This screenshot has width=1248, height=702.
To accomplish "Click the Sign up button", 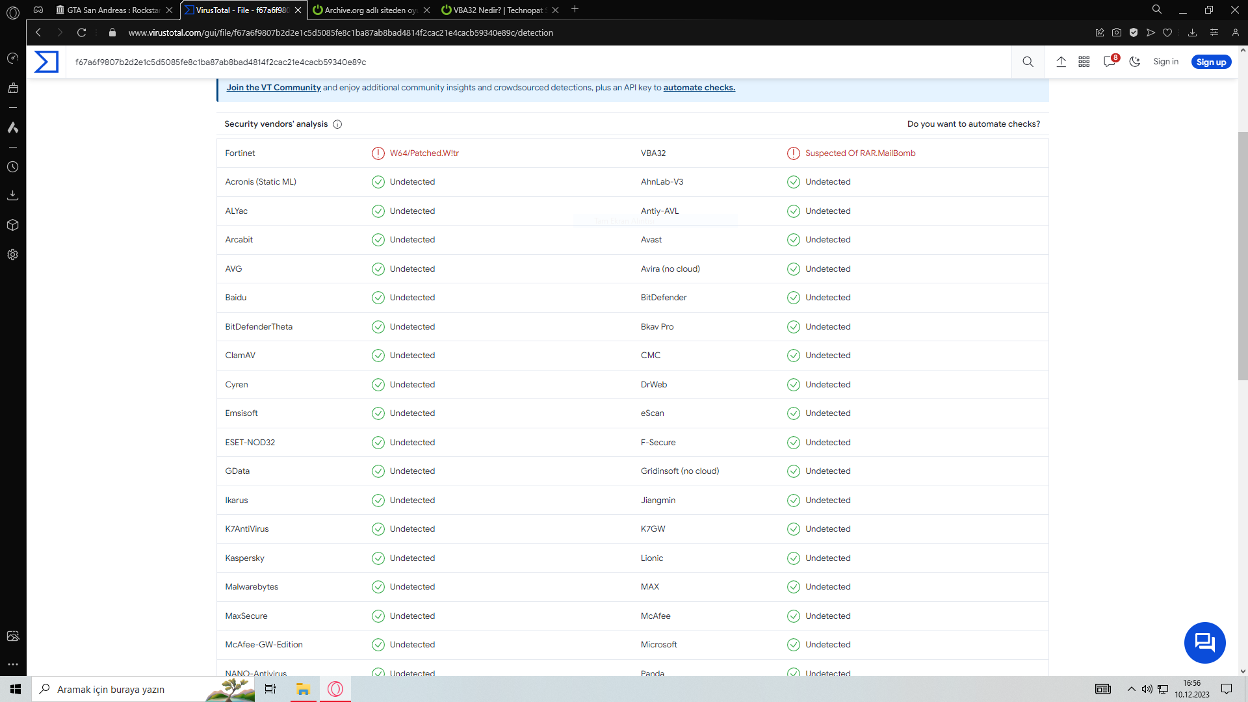I will 1211,62.
